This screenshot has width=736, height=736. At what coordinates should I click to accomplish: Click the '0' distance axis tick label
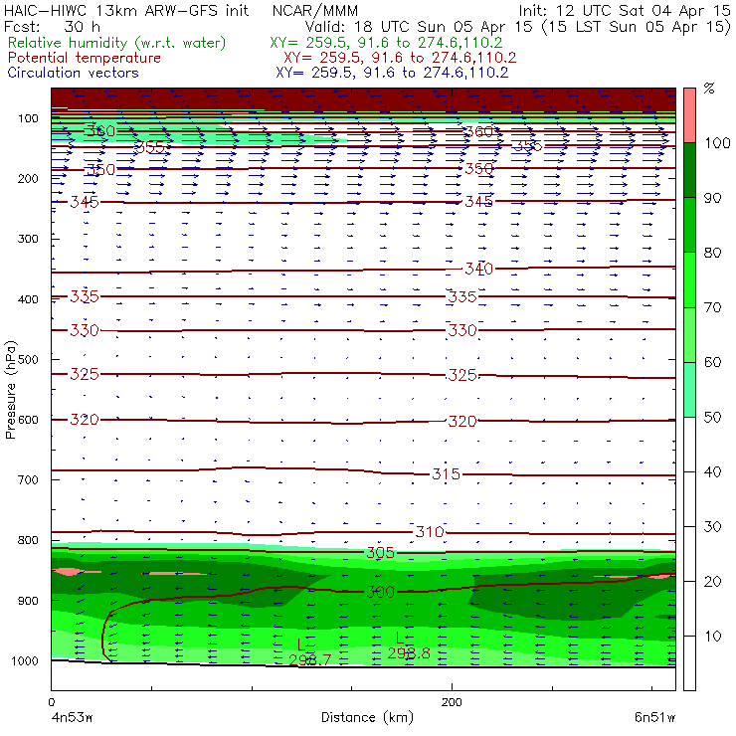[x=52, y=702]
